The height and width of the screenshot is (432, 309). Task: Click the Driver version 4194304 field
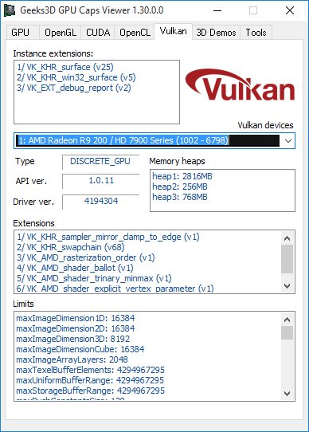coord(100,201)
